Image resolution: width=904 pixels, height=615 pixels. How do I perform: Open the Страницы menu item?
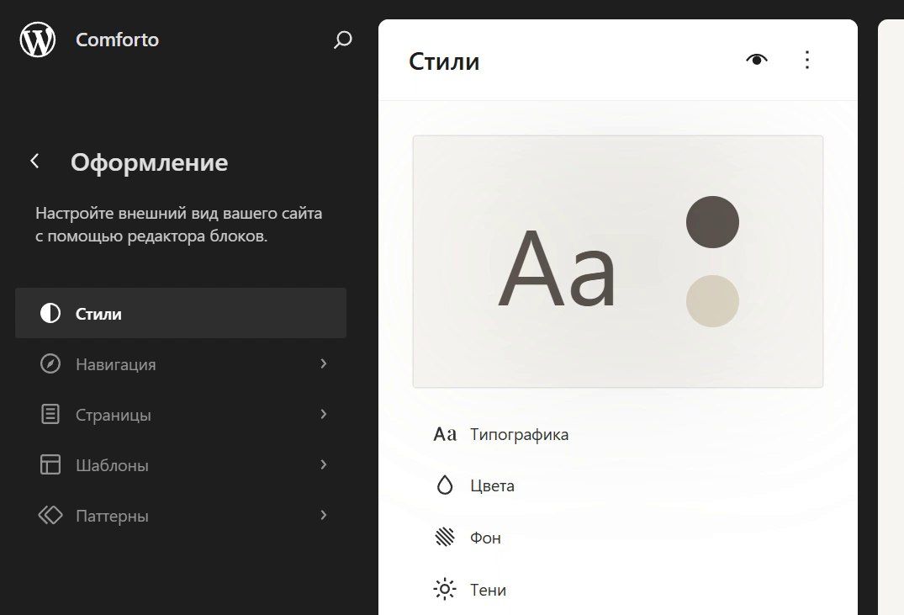pos(181,414)
